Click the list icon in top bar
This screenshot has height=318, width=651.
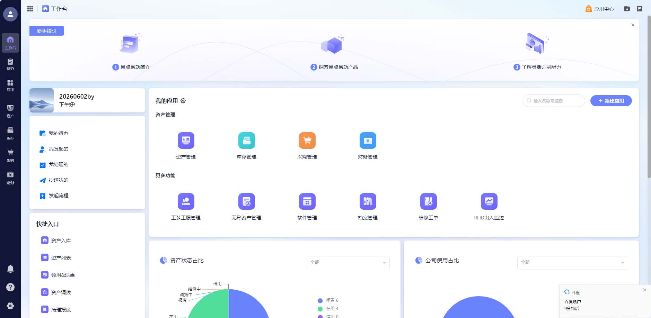click(640, 9)
